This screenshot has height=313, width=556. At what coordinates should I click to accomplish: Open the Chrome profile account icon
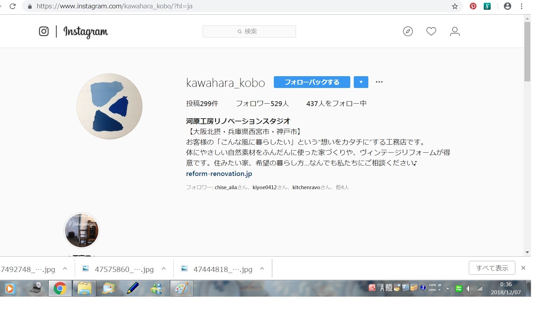(507, 6)
